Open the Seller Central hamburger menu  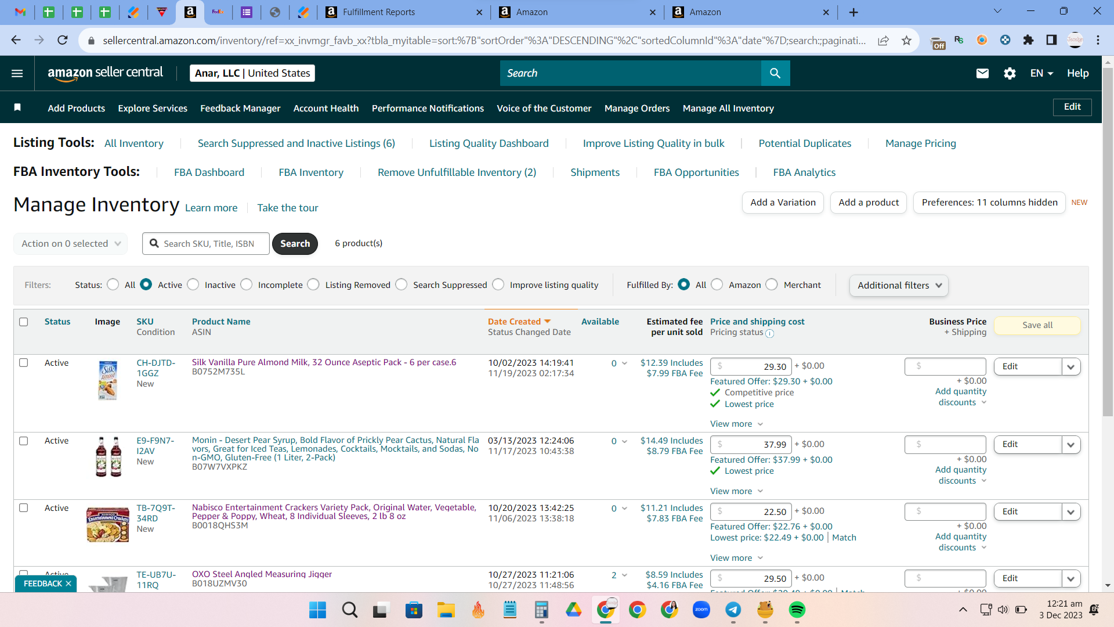point(17,73)
